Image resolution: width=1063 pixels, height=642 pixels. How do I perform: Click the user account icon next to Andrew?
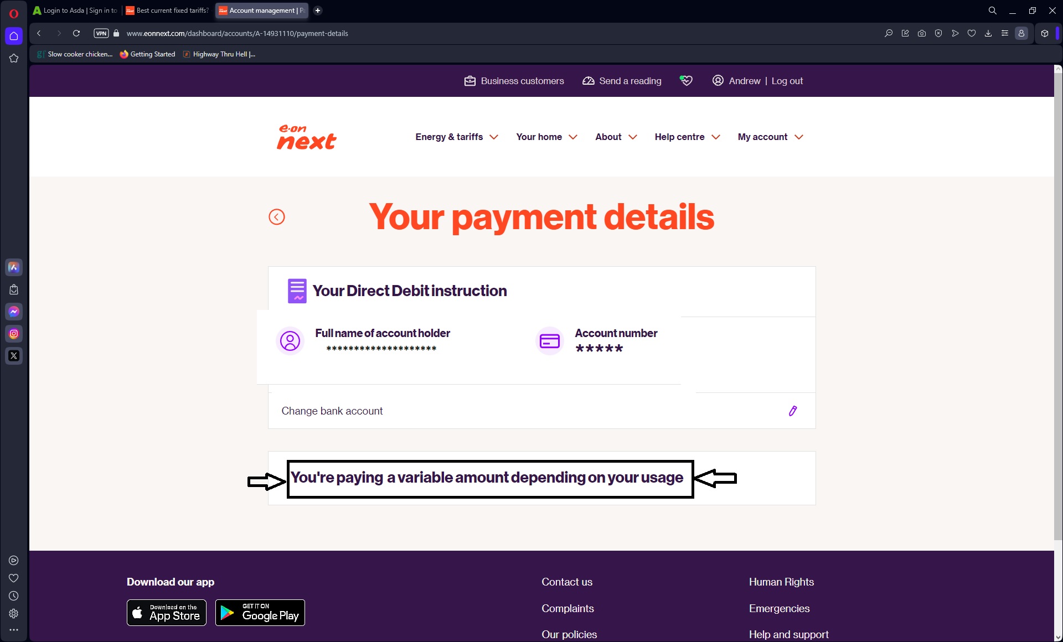[x=717, y=80]
